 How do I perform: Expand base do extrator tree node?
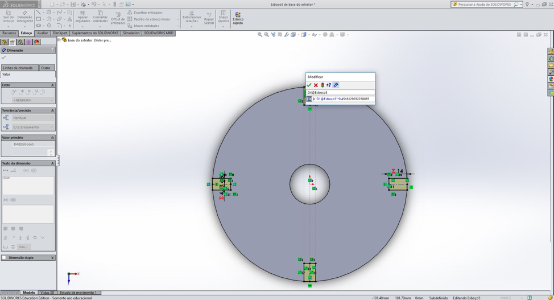pos(59,40)
